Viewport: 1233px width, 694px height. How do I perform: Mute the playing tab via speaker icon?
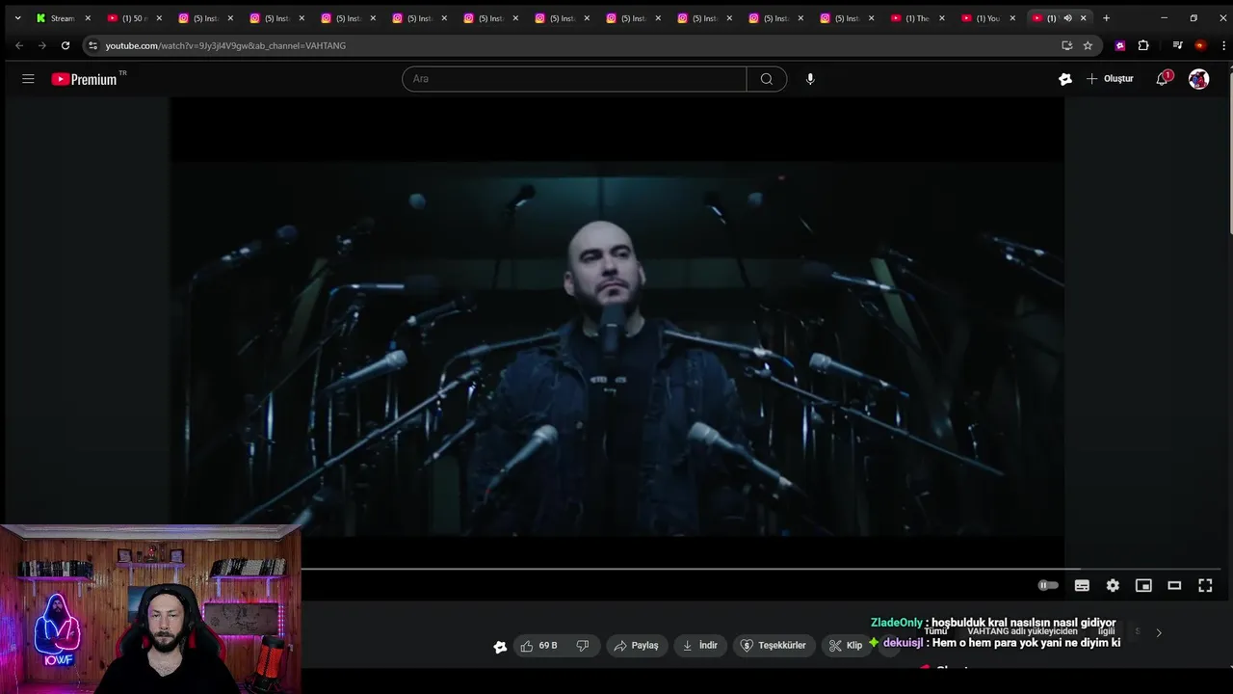click(1067, 18)
